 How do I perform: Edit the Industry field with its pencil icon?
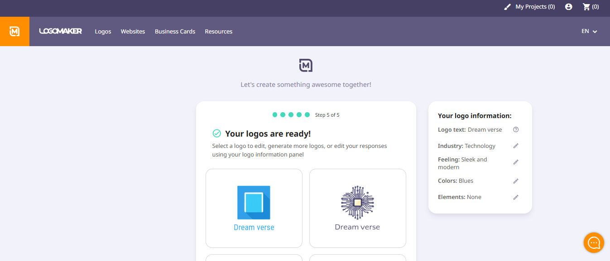point(516,146)
